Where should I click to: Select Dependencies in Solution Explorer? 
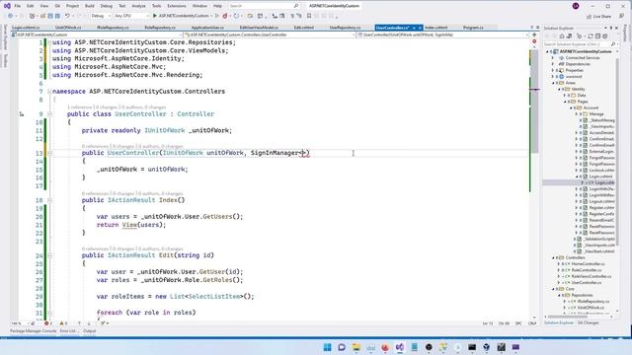pos(578,64)
